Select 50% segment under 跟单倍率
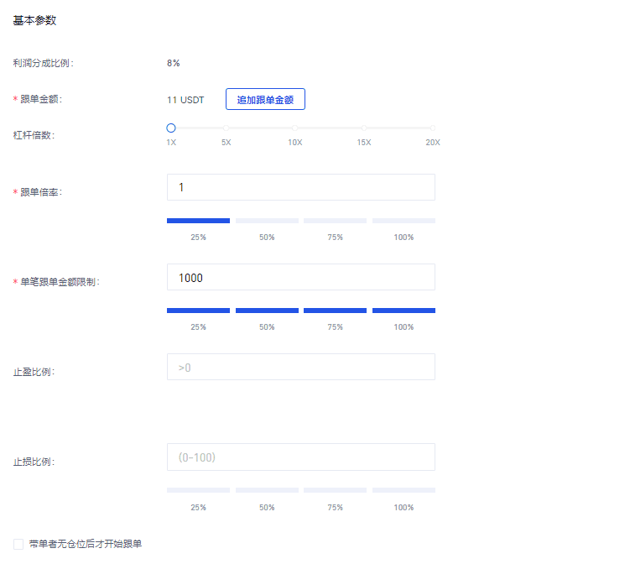Viewport: 630px width, 564px height. click(x=267, y=221)
